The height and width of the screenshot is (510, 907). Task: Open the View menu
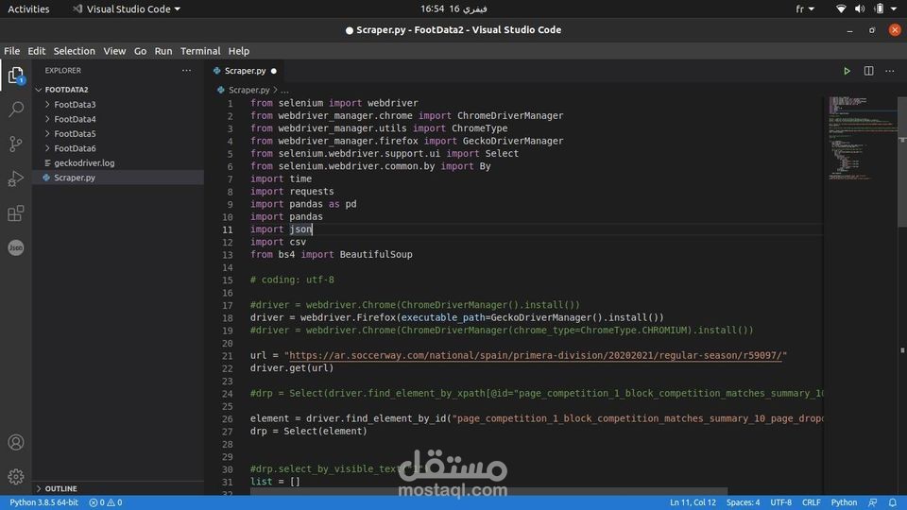[114, 51]
